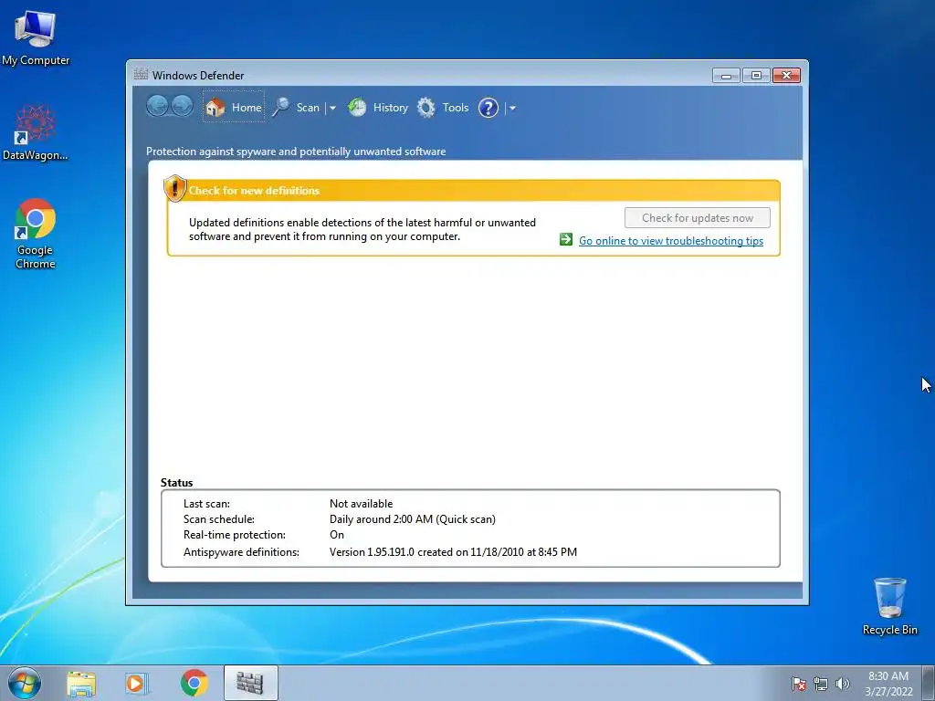
Task: Click the Windows Defender title bar icon
Action: point(141,75)
